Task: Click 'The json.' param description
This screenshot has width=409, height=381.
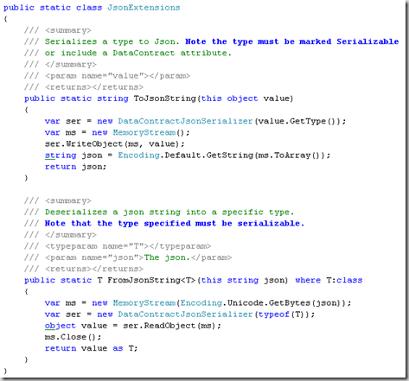Action: pos(167,257)
